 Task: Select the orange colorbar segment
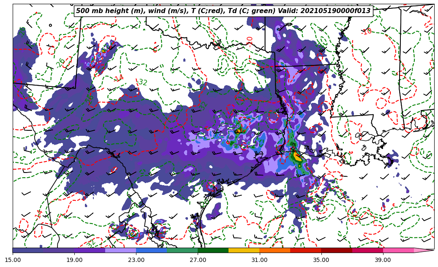[275, 250]
